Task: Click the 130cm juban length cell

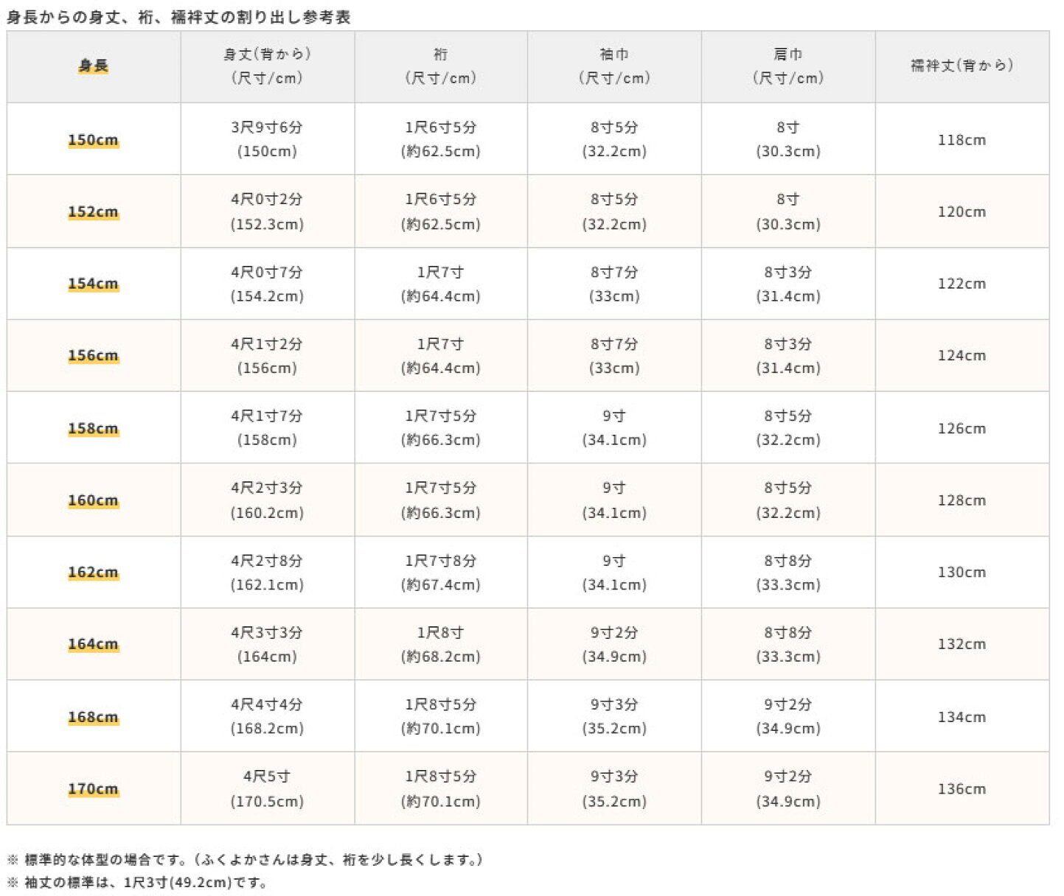Action: pos(962,572)
